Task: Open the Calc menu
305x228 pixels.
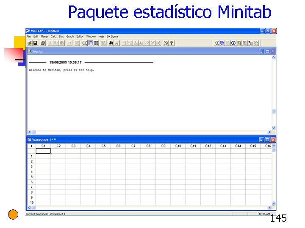Action: [x=53, y=36]
